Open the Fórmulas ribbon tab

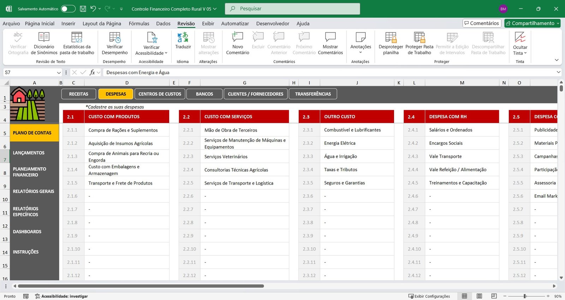point(139,24)
